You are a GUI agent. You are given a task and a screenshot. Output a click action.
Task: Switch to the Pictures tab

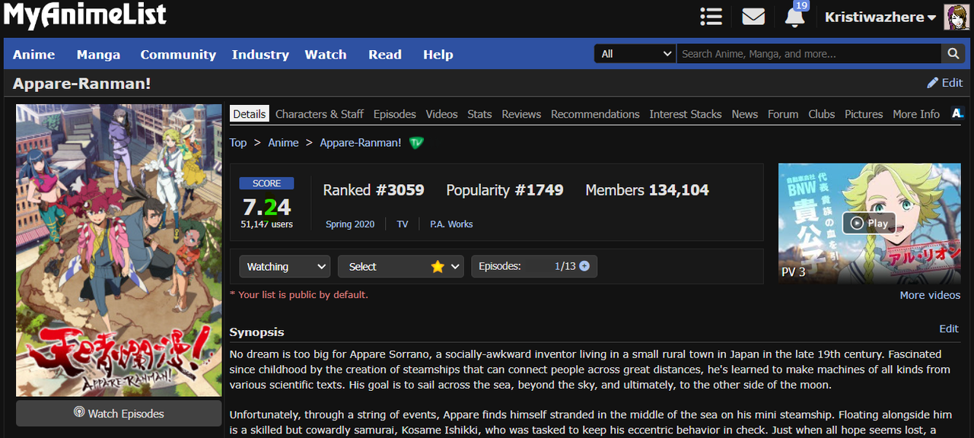point(864,114)
